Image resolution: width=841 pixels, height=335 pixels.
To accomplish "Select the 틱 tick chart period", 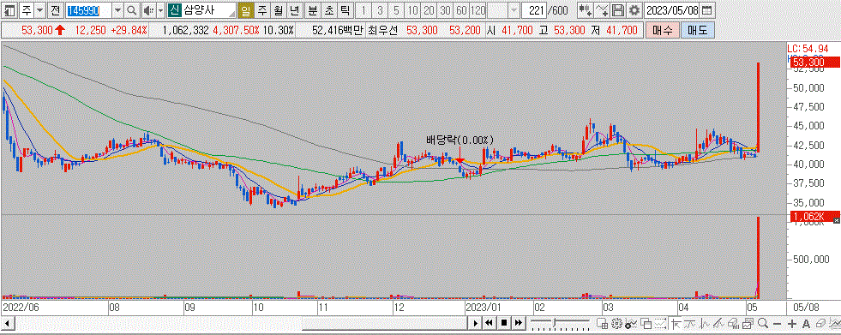I will pyautogui.click(x=345, y=9).
